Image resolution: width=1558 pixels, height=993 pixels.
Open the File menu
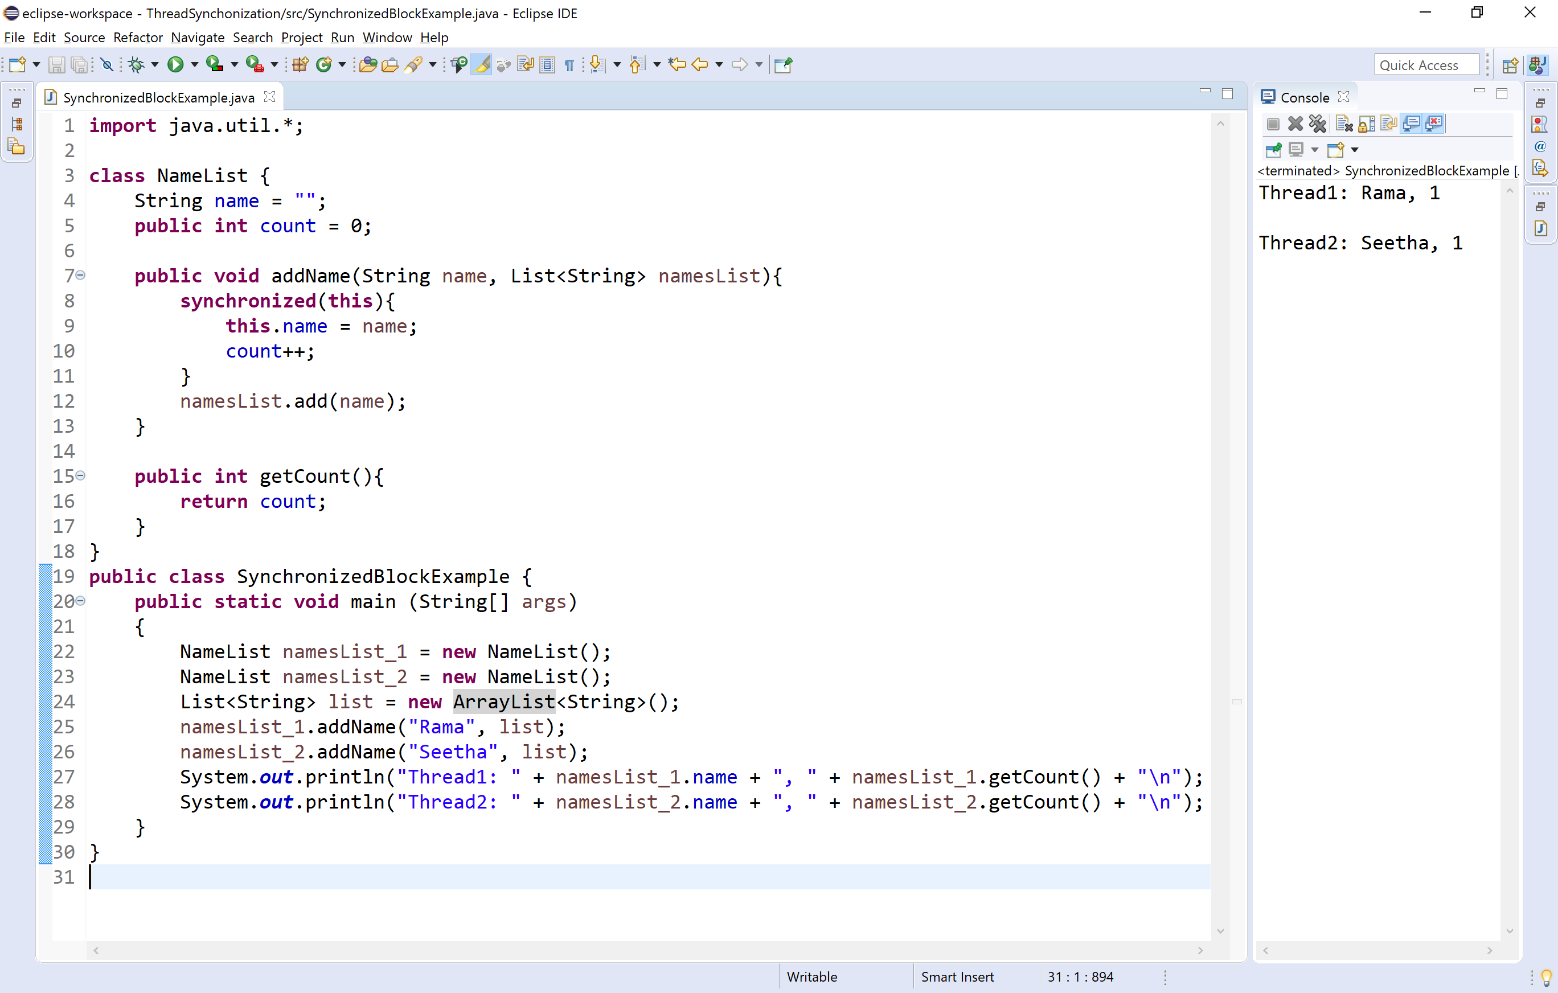point(14,38)
